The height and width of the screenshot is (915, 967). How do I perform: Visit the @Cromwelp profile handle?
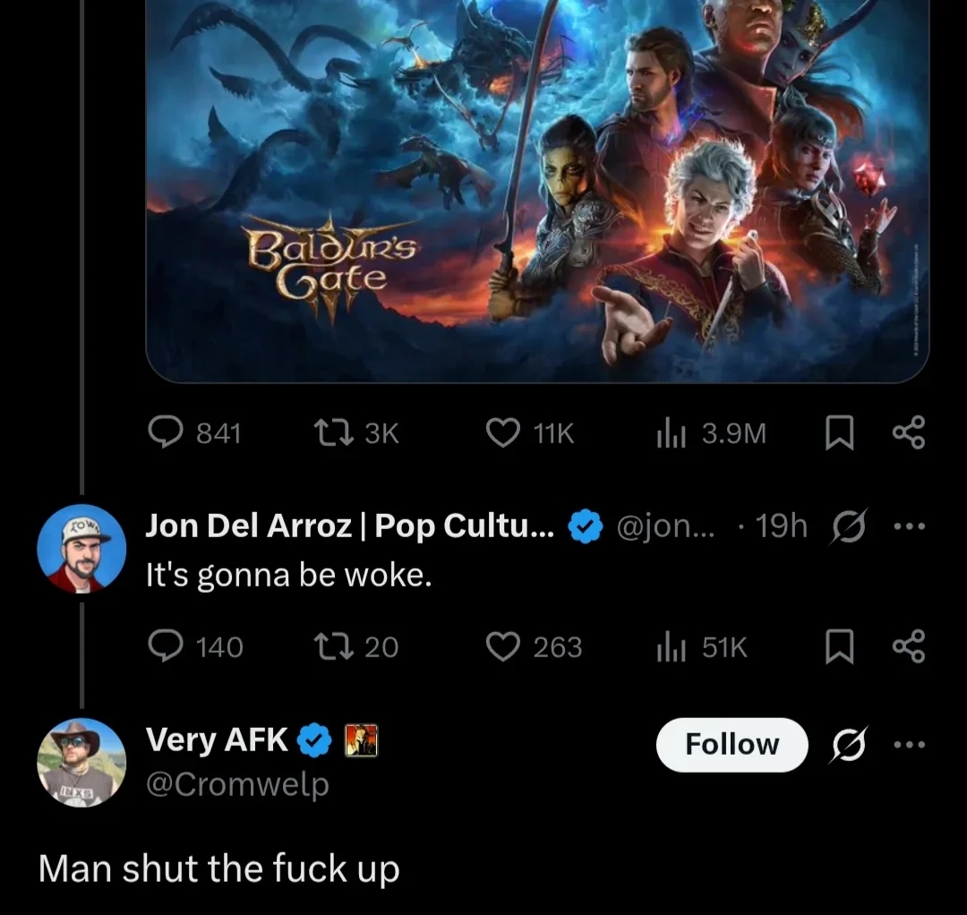(x=237, y=783)
